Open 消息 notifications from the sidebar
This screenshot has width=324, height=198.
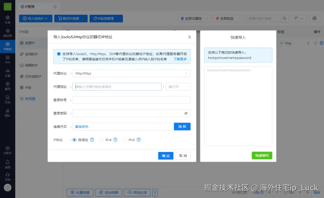click(x=7, y=164)
